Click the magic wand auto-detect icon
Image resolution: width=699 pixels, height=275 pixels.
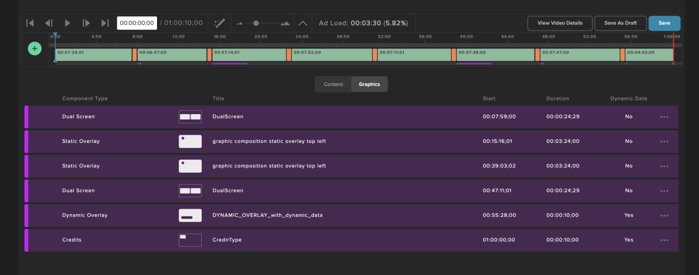tap(219, 23)
